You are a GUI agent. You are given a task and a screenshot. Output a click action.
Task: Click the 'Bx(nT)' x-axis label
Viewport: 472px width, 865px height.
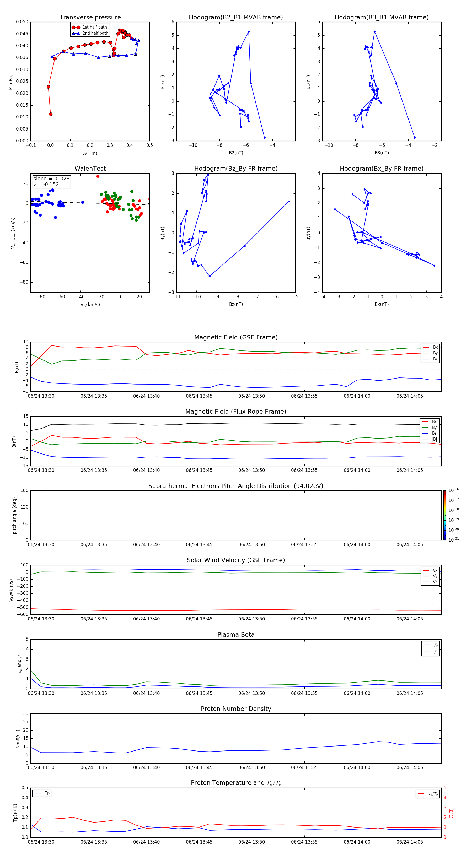tap(382, 304)
